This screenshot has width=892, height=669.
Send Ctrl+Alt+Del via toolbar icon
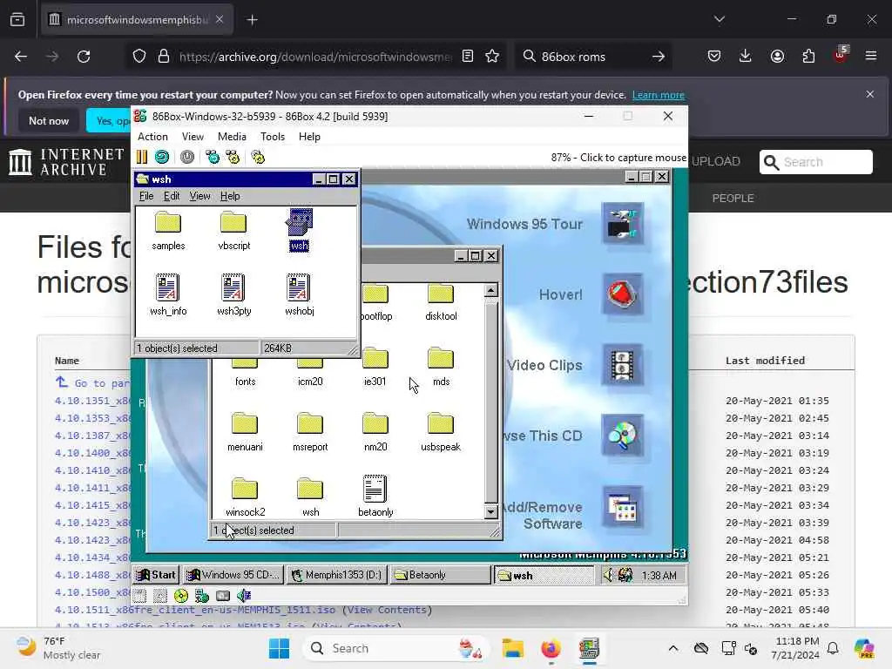coord(213,157)
